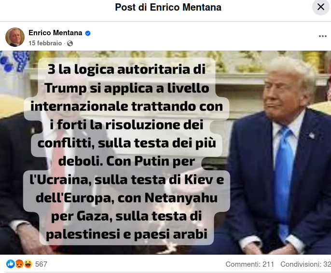
Task: Open the 15 febbraio timestamp link
Action: pos(45,43)
